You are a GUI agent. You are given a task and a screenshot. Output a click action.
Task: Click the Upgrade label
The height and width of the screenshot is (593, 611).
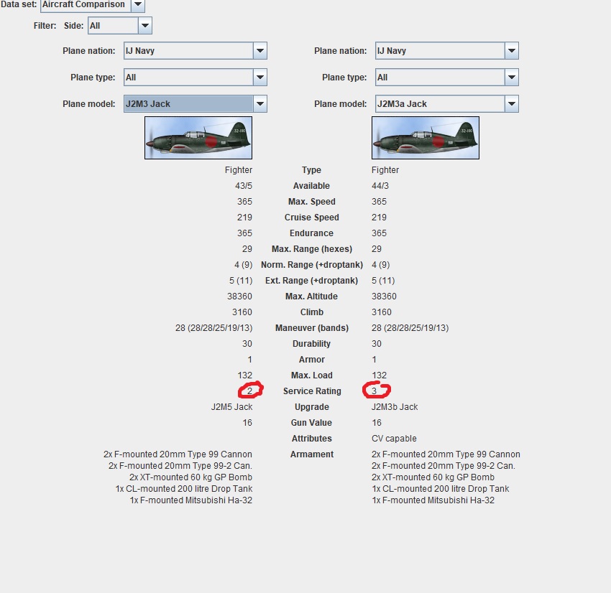312,407
